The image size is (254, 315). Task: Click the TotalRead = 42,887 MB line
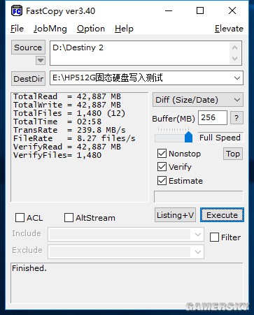click(67, 96)
